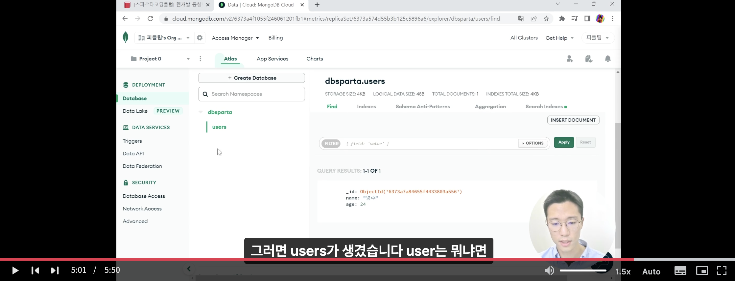This screenshot has width=735, height=281.
Task: Adjust the volume slider
Action: pyautogui.click(x=583, y=270)
